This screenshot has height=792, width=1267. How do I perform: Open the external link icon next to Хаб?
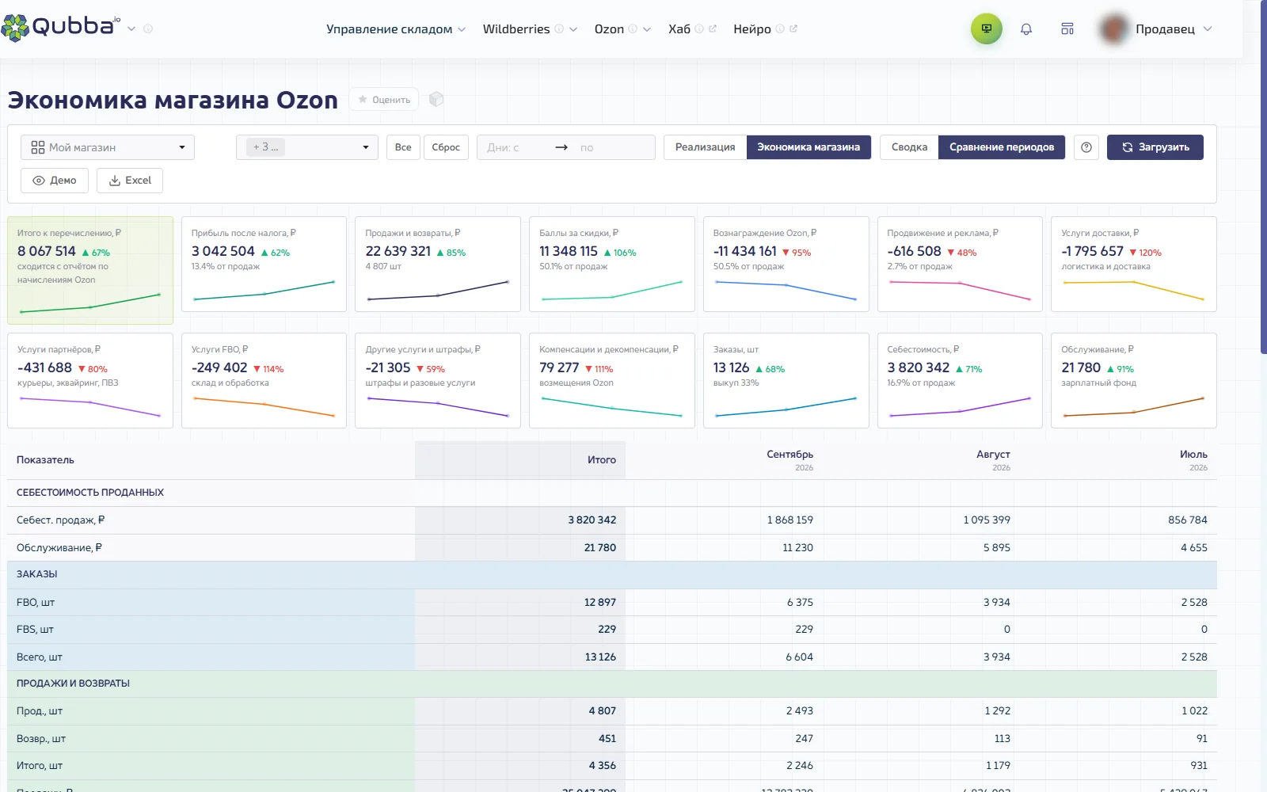713,29
